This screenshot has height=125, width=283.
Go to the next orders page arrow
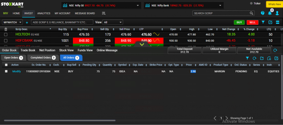click(227, 118)
